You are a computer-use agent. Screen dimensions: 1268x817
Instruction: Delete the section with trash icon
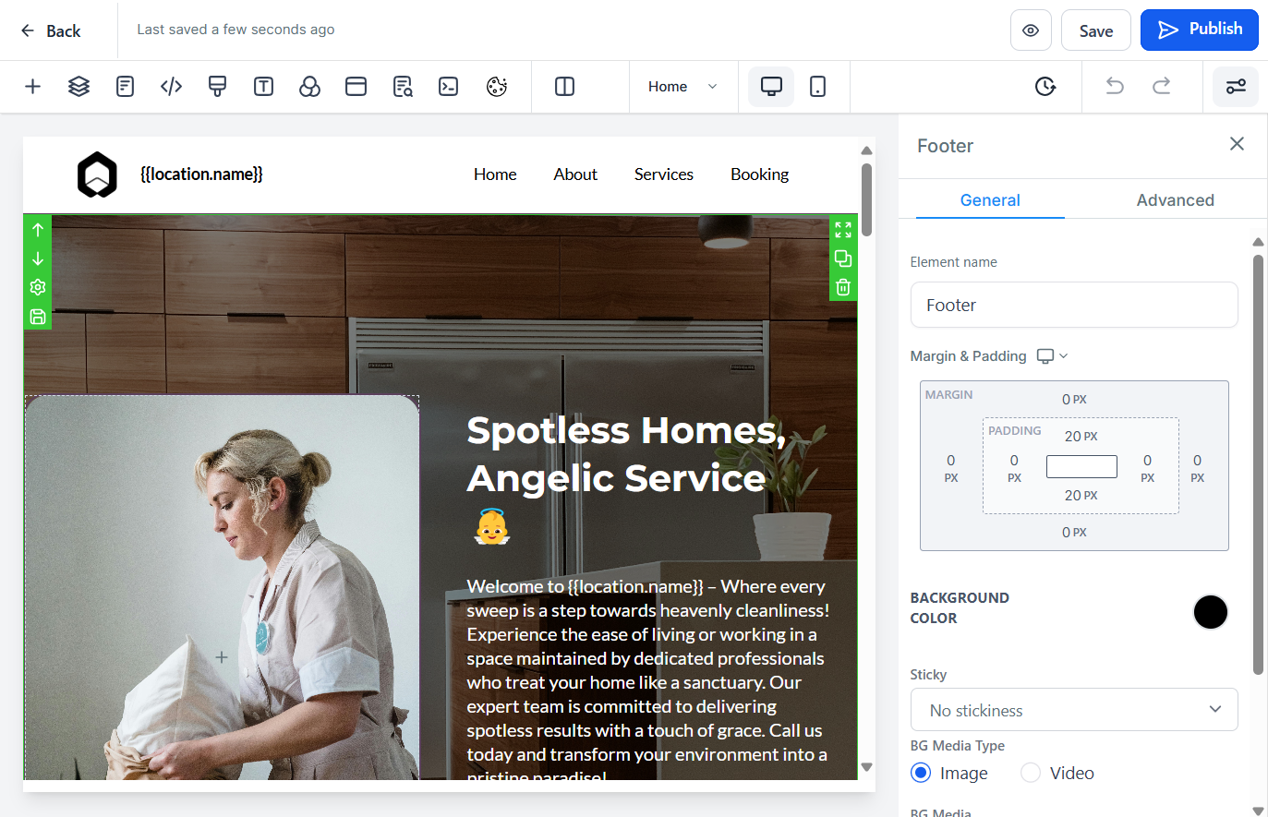[x=843, y=287]
